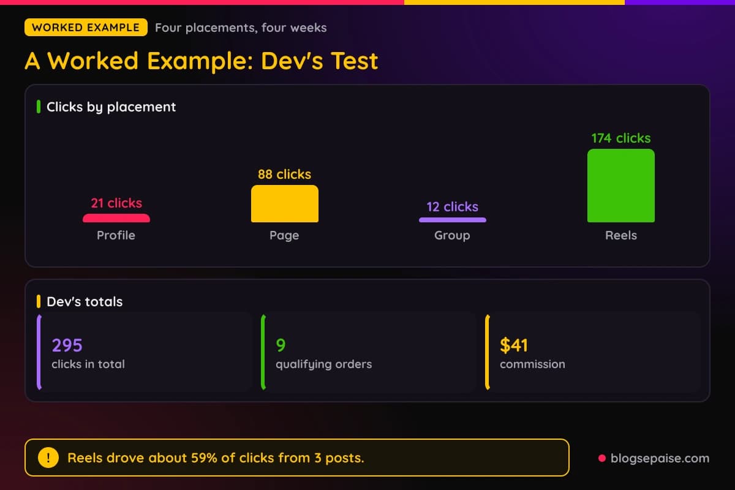This screenshot has height=490, width=735.
Task: Click the 'Profile' axis label
Action: point(116,235)
